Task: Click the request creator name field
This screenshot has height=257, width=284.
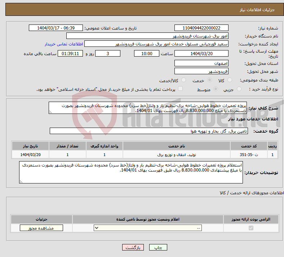Action: [x=156, y=44]
